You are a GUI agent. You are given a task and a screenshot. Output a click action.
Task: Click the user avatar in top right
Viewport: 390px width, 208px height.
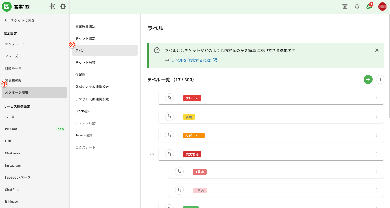click(x=382, y=6)
